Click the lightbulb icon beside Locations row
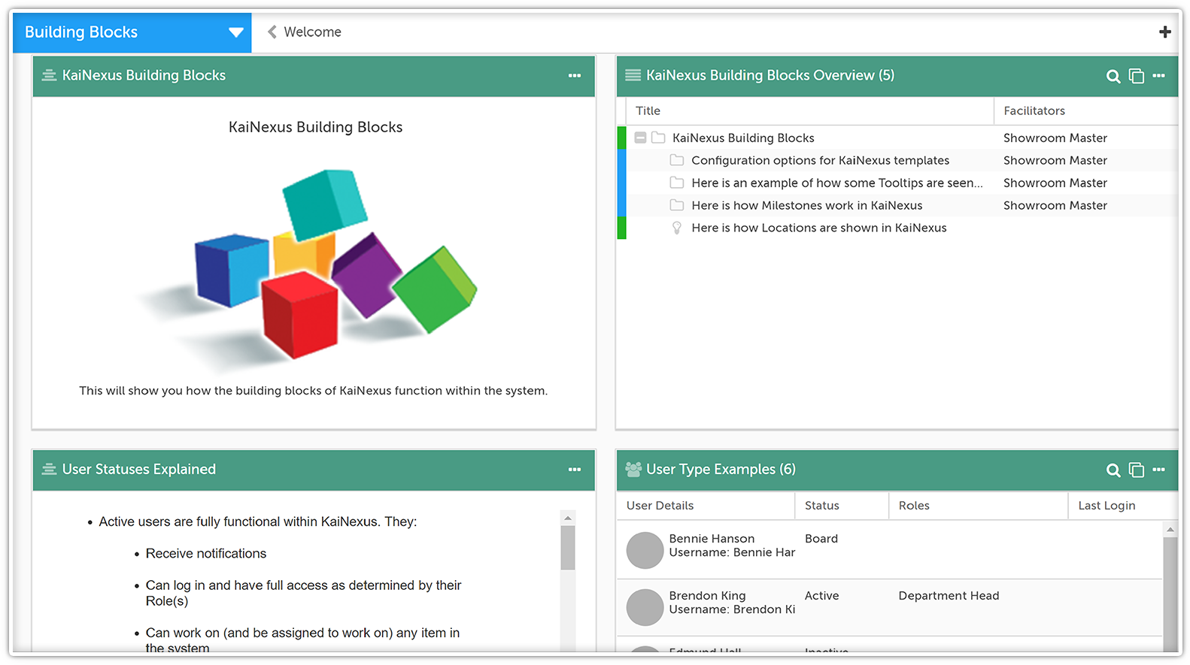Image resolution: width=1190 pixels, height=665 pixels. click(677, 228)
